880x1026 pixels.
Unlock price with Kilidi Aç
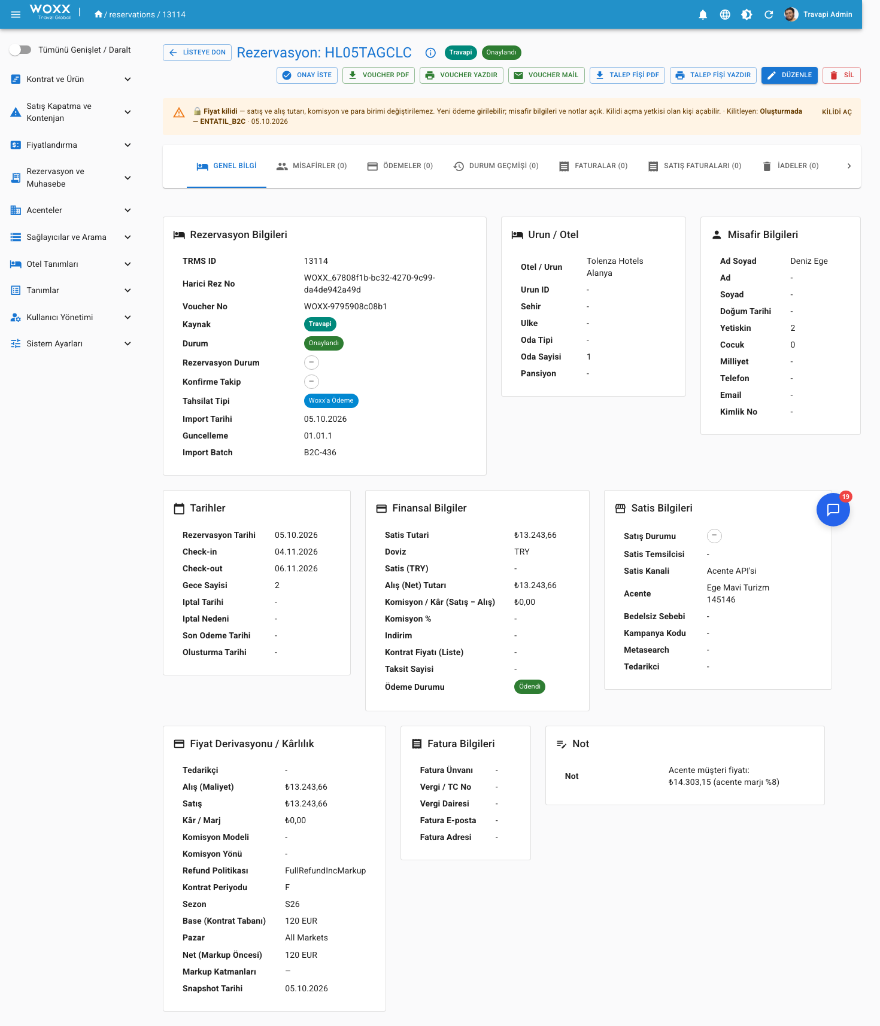point(836,112)
